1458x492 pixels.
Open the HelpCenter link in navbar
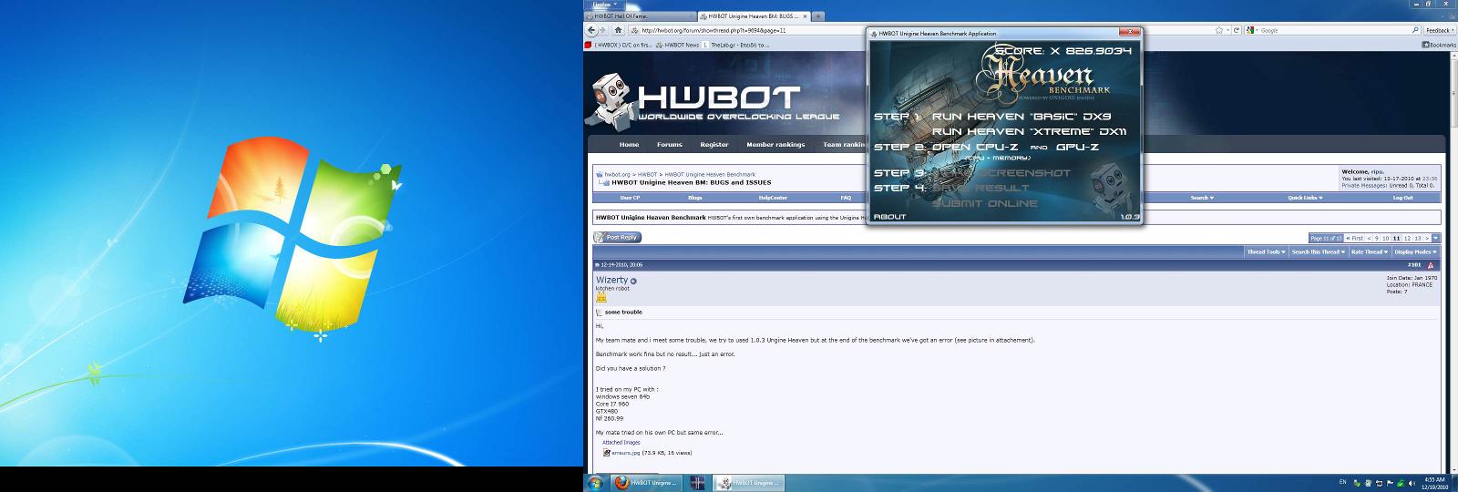click(x=773, y=198)
